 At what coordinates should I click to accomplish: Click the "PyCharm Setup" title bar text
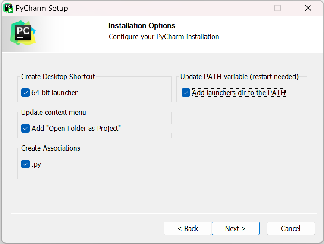click(41, 8)
